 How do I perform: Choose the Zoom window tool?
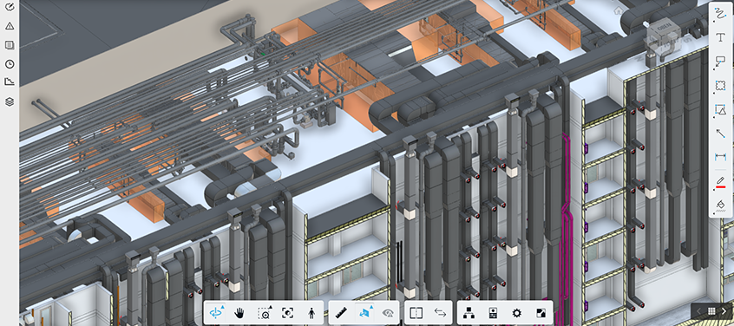coord(265,313)
